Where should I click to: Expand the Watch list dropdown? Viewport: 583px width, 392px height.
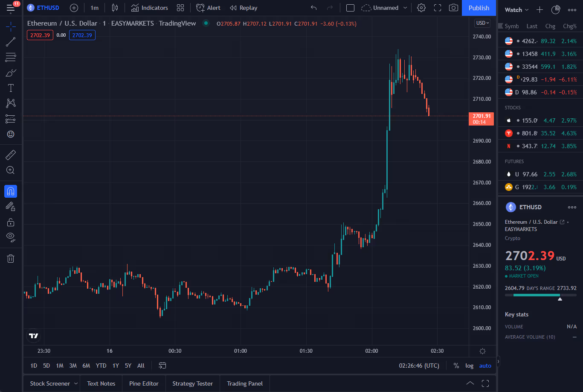(516, 10)
